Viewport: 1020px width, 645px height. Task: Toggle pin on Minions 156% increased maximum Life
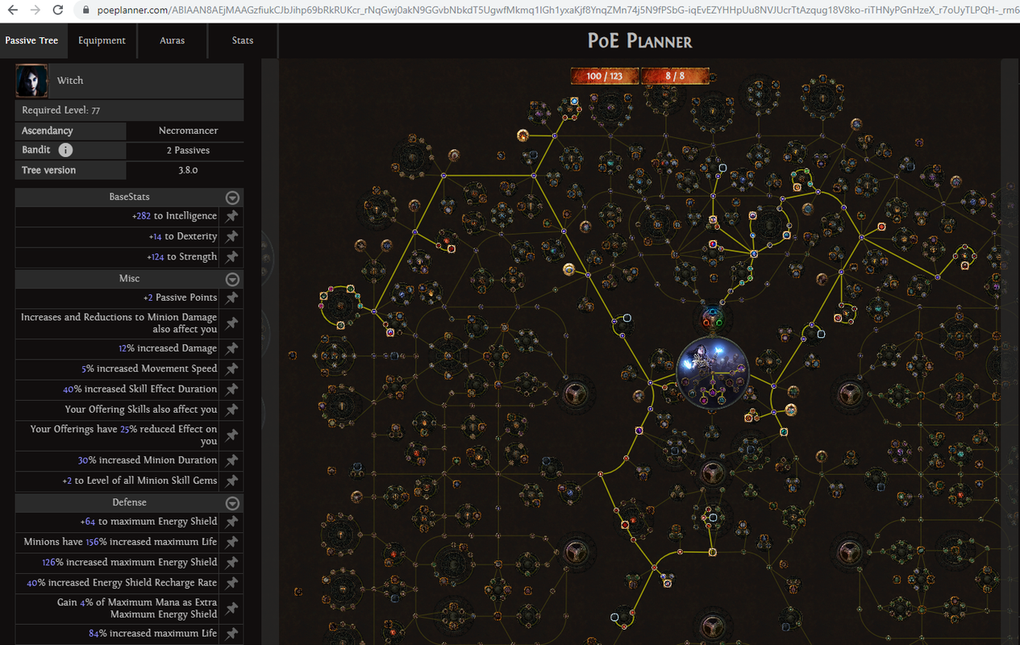(231, 542)
